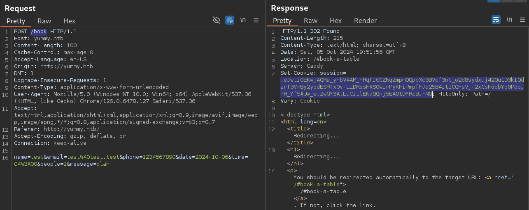The image size is (529, 210).
Task: Click the 'Content-Length: 100' request header
Action: [x=45, y=46]
